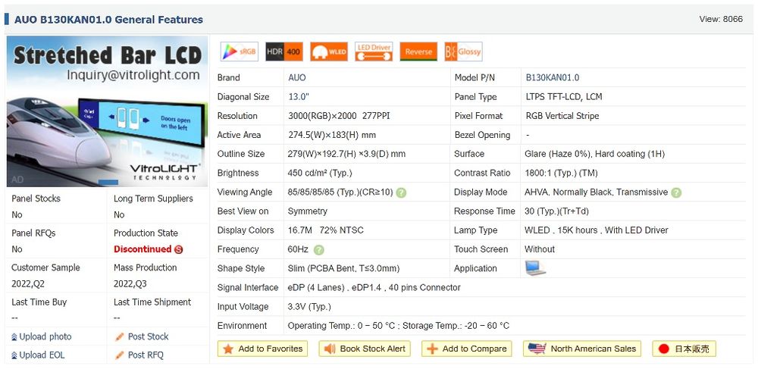Click the Discontinued production state text
This screenshot has height=369, width=758.
click(143, 249)
